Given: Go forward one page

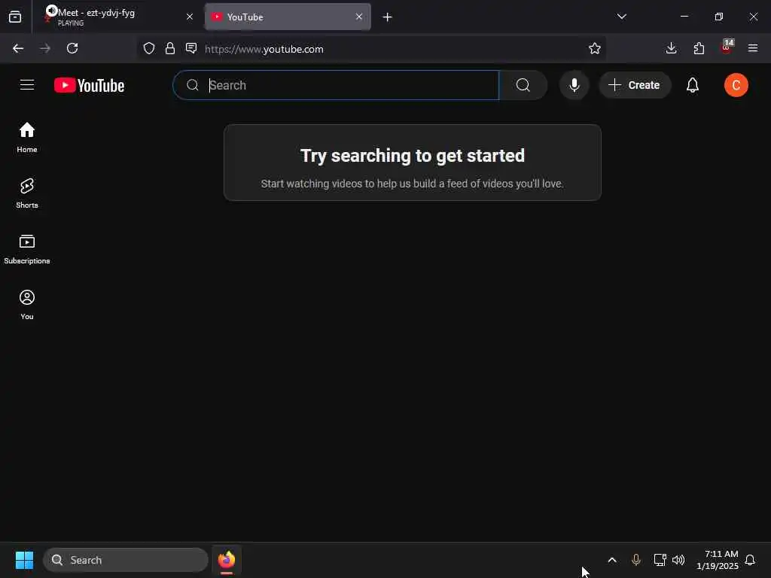Looking at the screenshot, I should [44, 48].
